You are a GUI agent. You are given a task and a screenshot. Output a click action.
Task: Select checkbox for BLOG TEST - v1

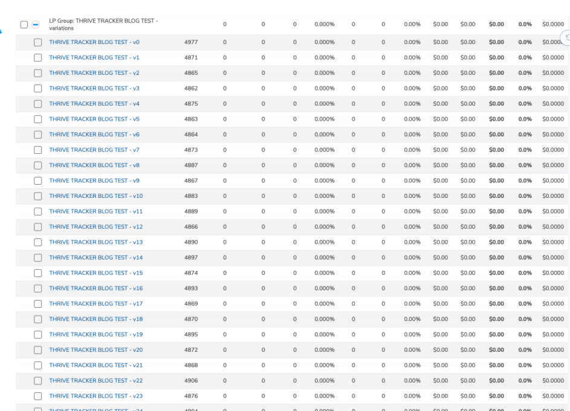38,58
